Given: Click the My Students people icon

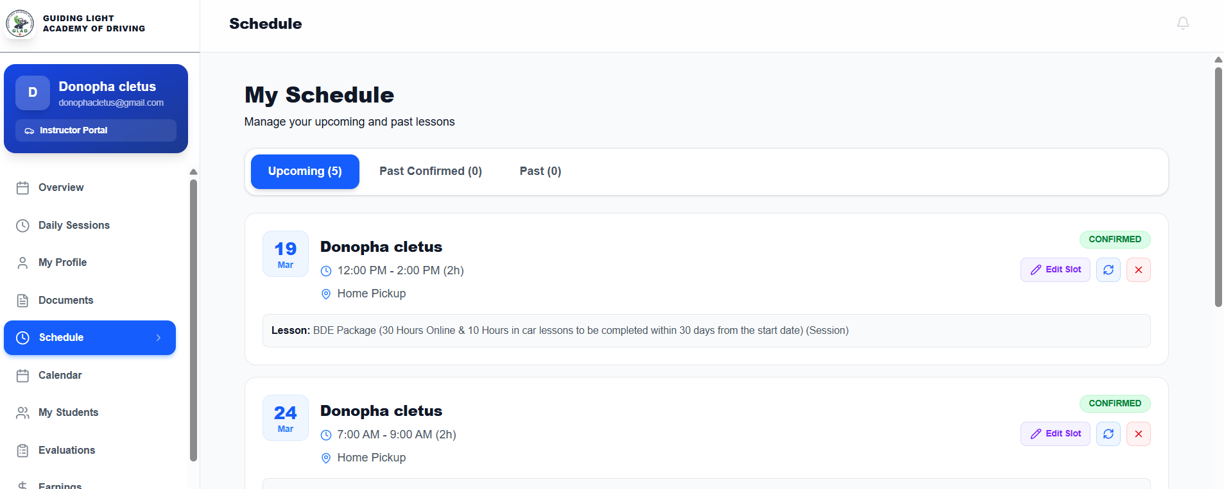Looking at the screenshot, I should coord(22,413).
